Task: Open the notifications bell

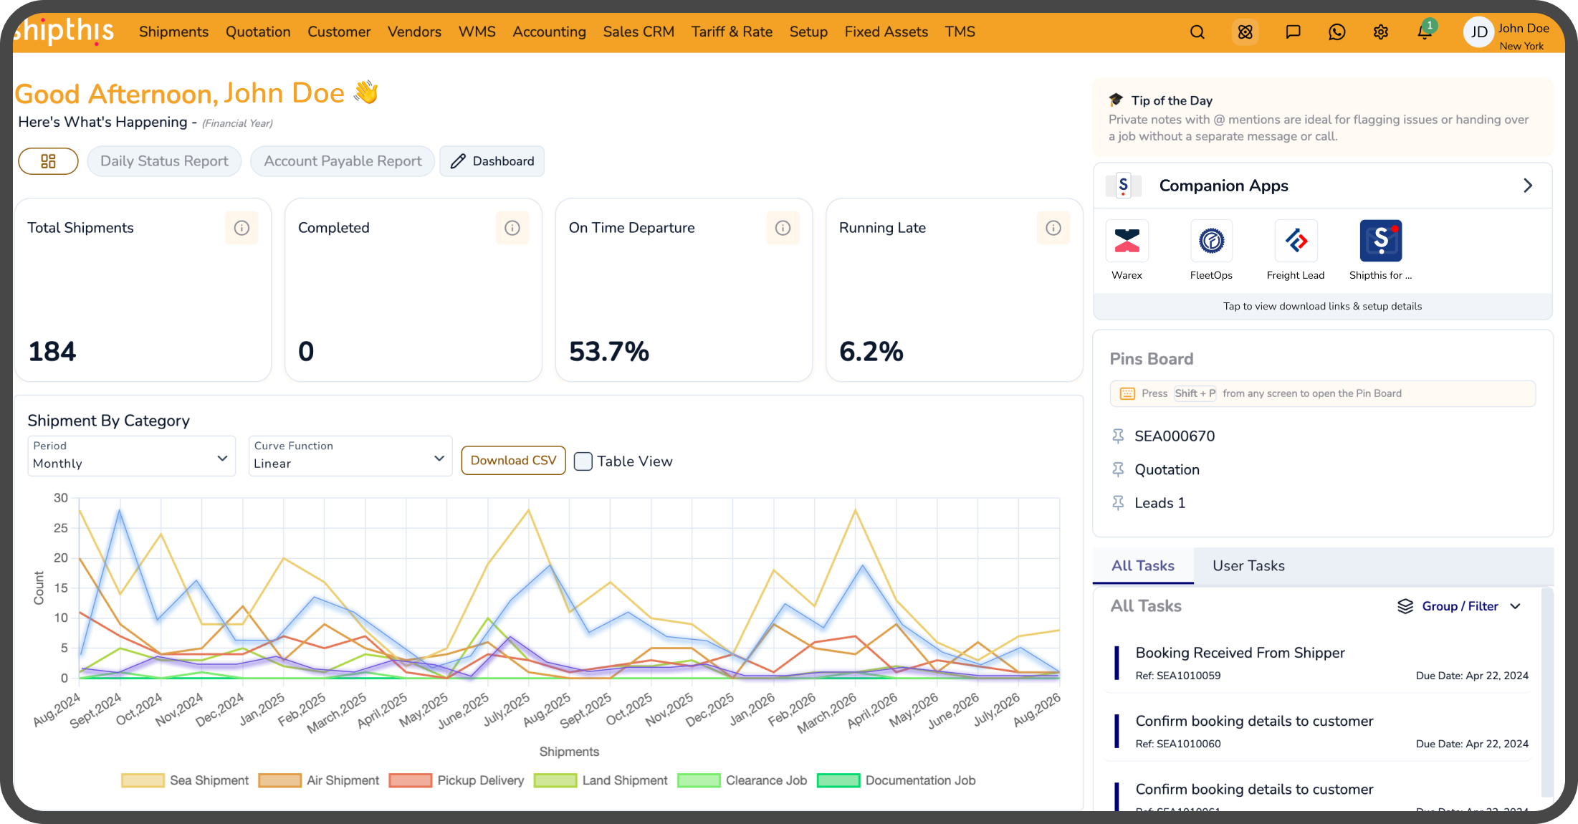Action: click(x=1425, y=32)
